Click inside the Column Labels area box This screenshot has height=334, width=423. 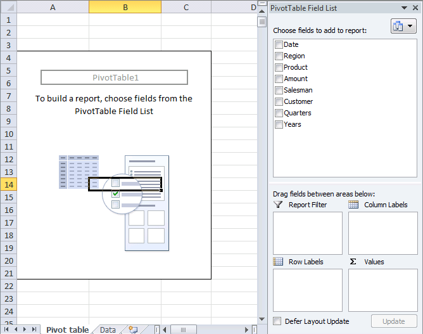[383, 233]
